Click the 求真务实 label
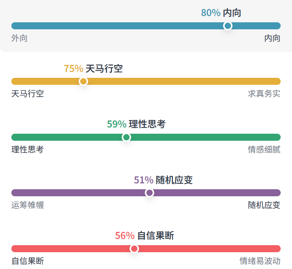 (264, 94)
